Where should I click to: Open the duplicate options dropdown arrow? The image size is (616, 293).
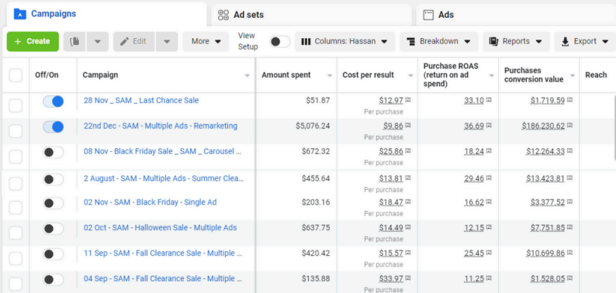[98, 42]
